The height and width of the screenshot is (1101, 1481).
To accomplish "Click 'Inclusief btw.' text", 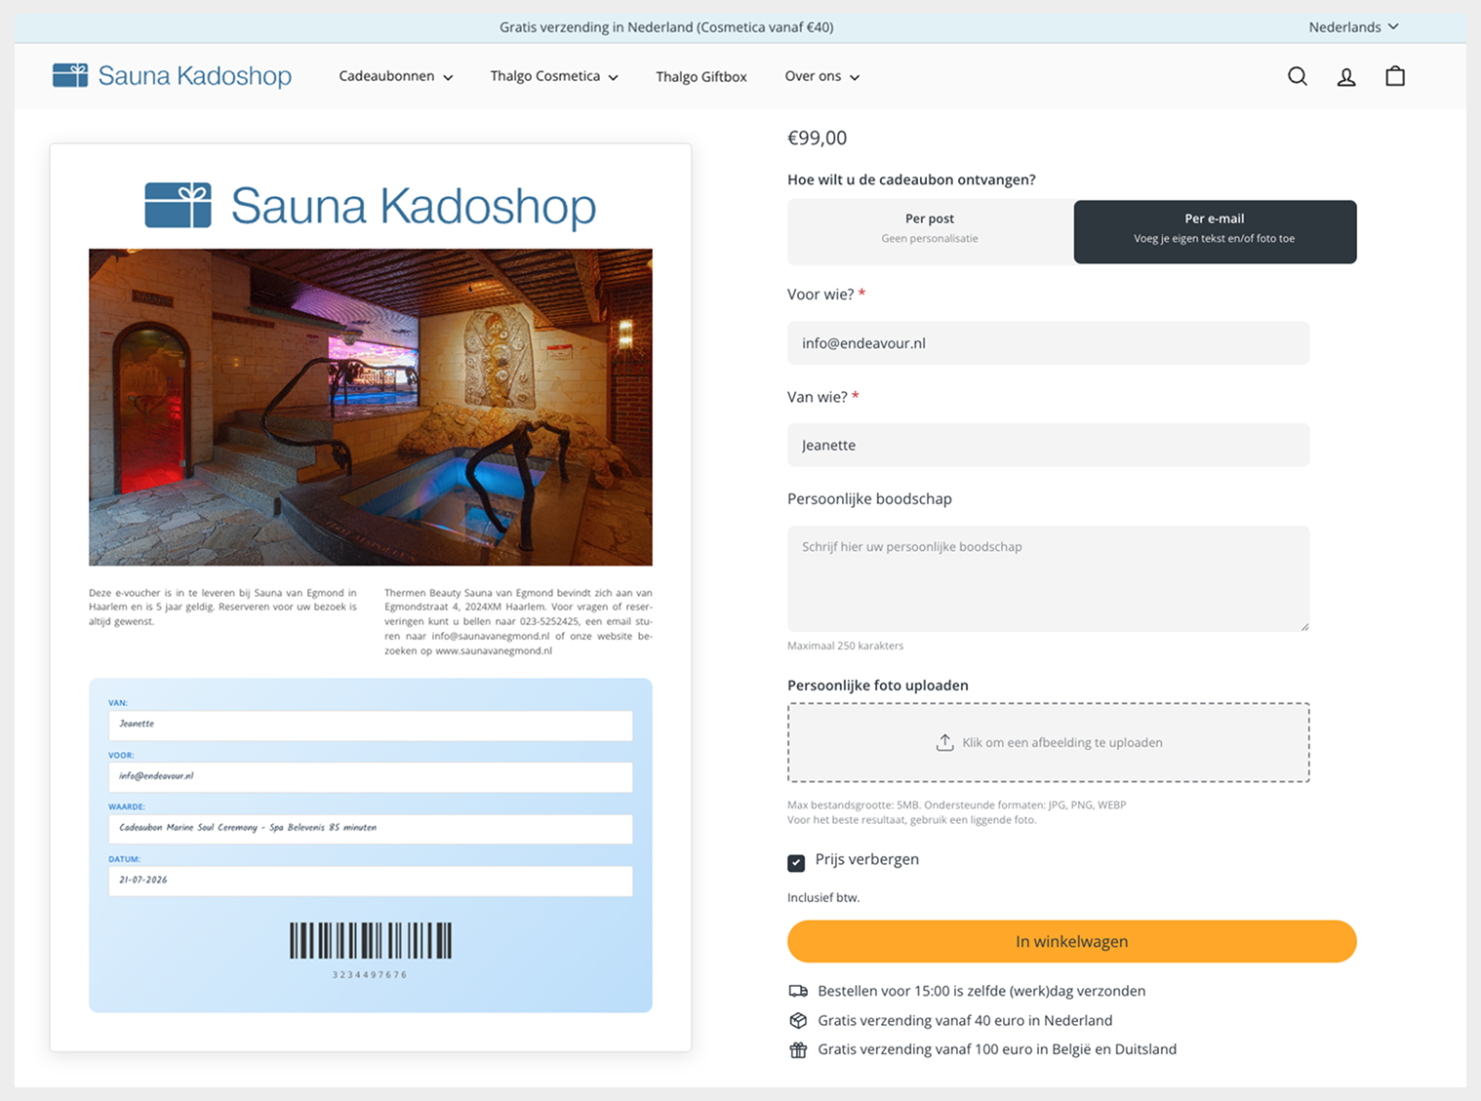I will pos(823,897).
